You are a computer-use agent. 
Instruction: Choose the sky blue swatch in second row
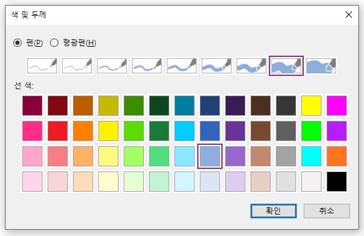pos(185,131)
